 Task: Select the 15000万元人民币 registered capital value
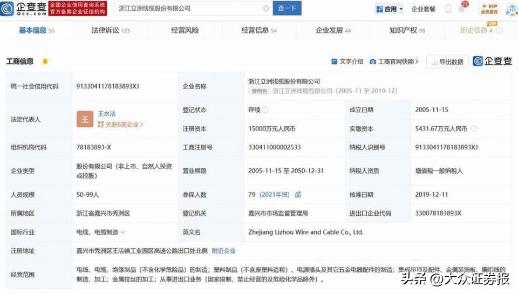tap(272, 128)
